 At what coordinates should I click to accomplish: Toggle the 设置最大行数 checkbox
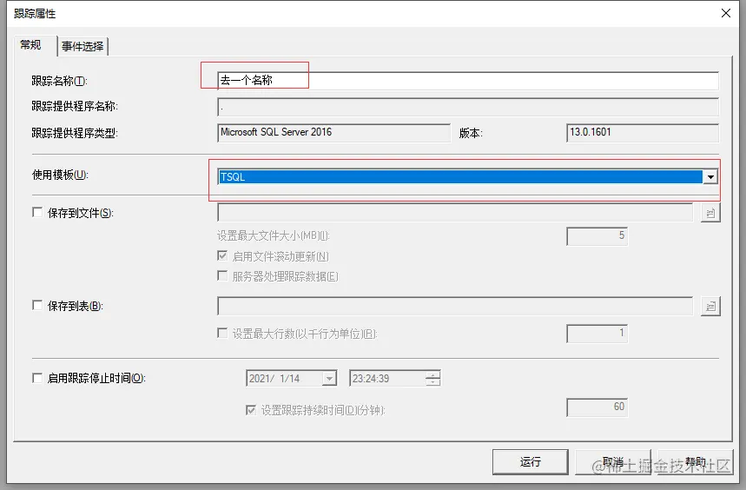[222, 333]
